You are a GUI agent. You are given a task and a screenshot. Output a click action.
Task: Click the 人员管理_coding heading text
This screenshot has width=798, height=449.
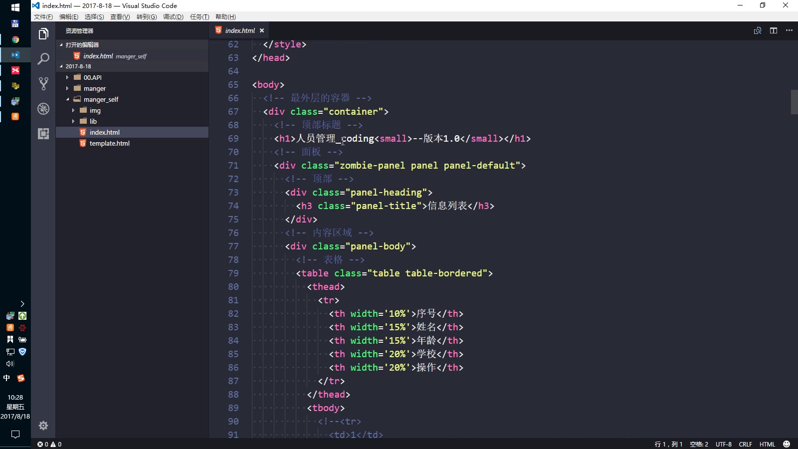[335, 139]
